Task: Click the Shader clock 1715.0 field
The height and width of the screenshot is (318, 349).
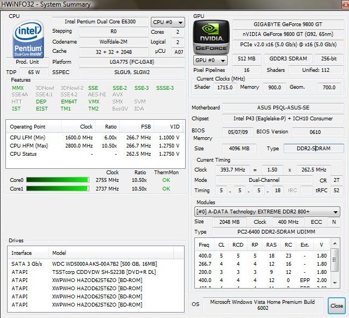Action: 225,87
